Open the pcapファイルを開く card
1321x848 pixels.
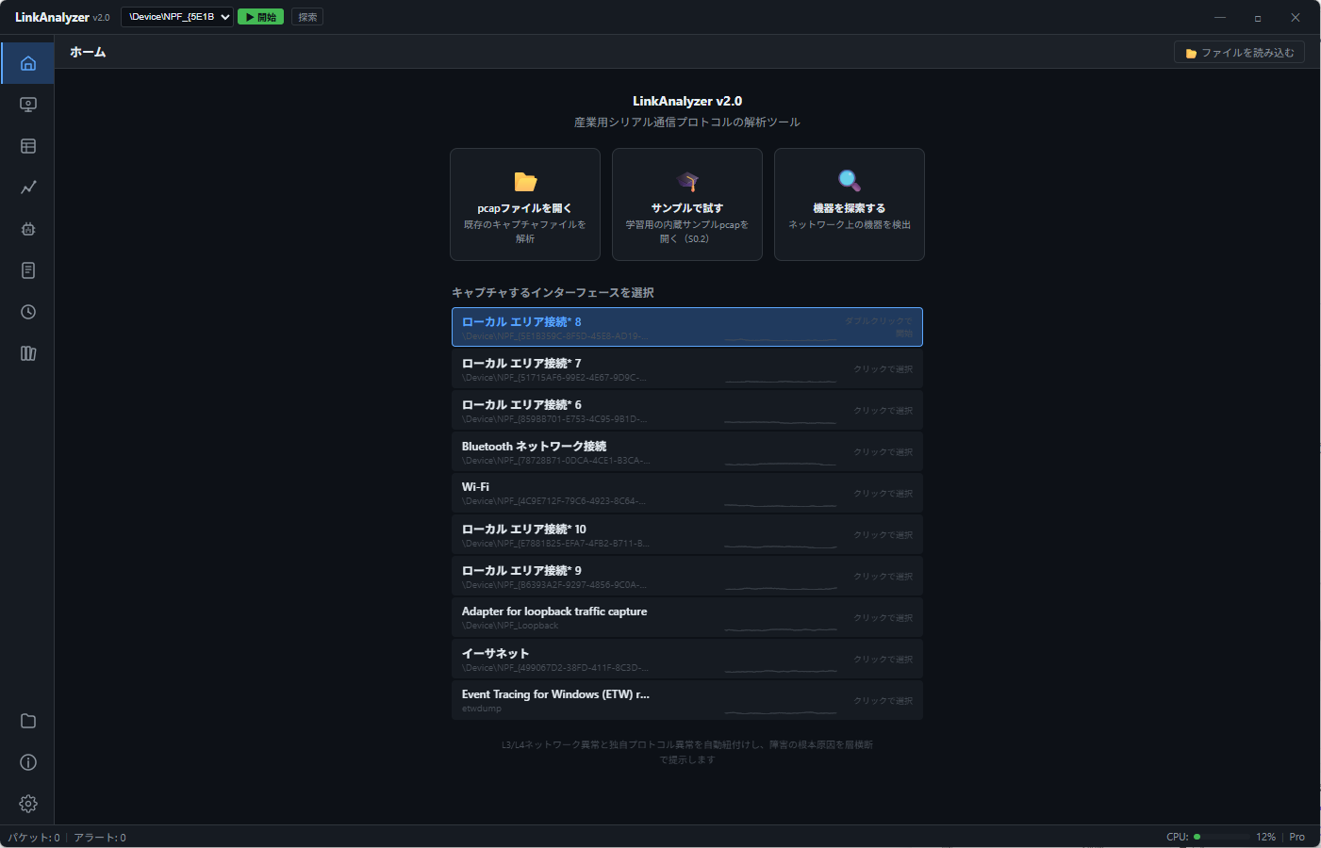(x=525, y=204)
